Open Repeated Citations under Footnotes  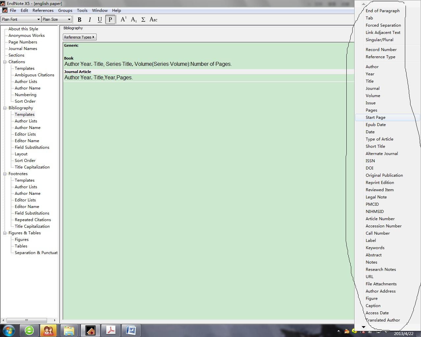pyautogui.click(x=33, y=220)
